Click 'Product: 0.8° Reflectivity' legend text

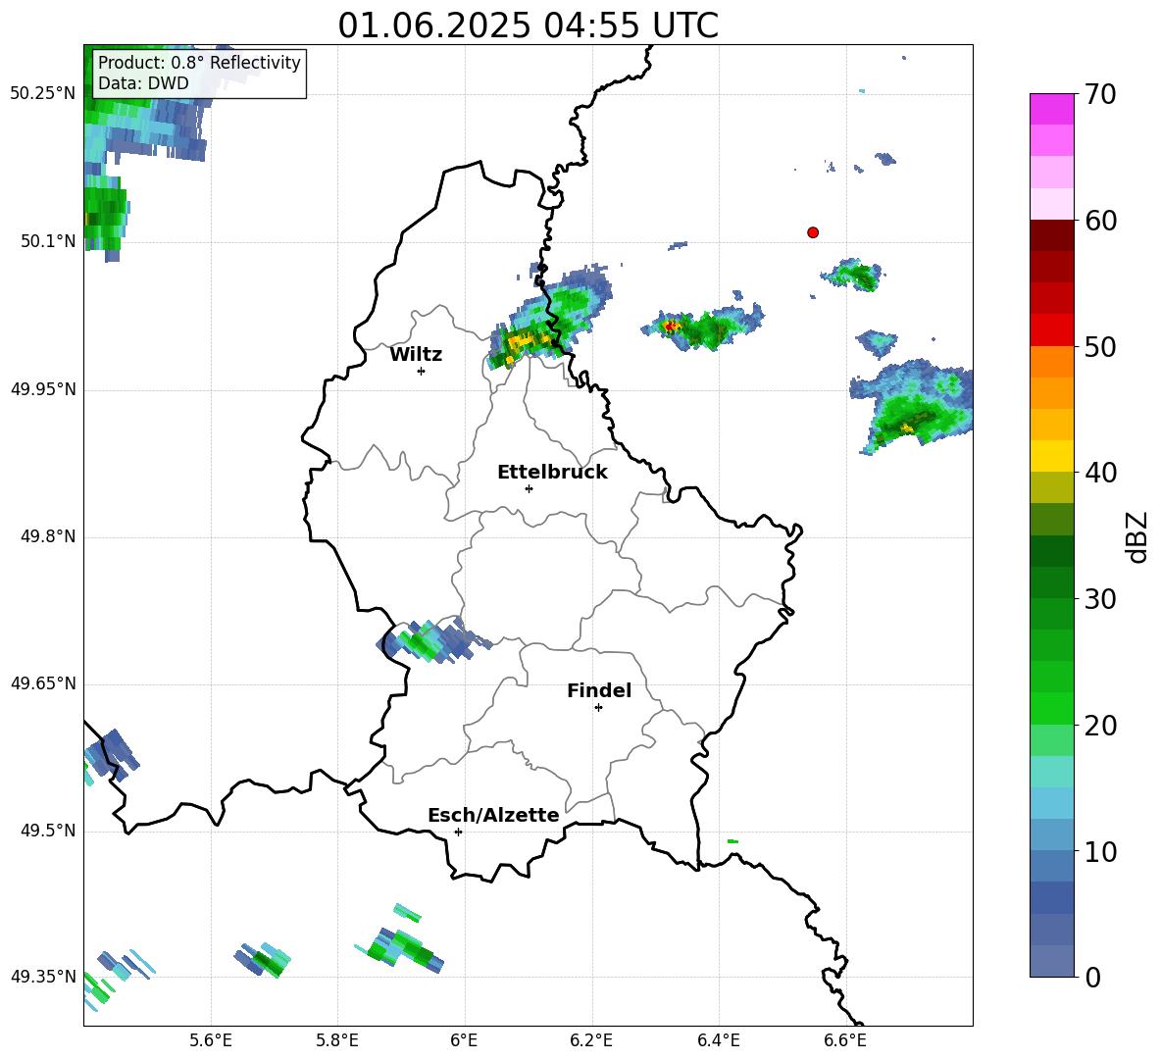199,63
